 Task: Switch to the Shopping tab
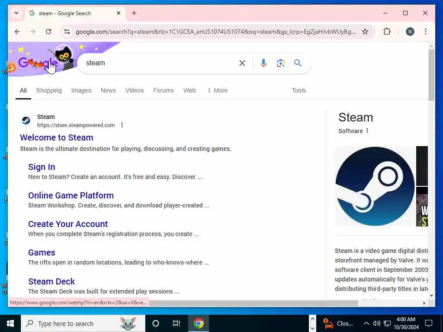(49, 90)
